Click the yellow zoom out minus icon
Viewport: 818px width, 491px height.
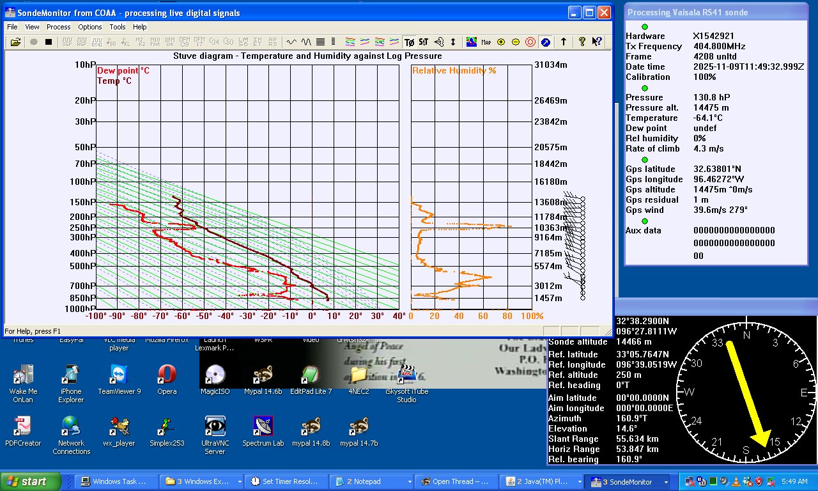pyautogui.click(x=516, y=42)
